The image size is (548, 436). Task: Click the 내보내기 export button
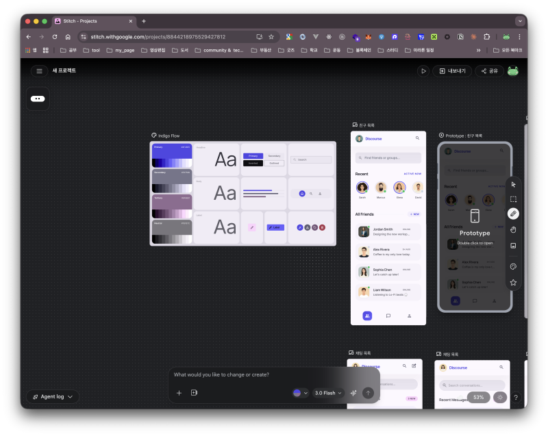pyautogui.click(x=452, y=70)
